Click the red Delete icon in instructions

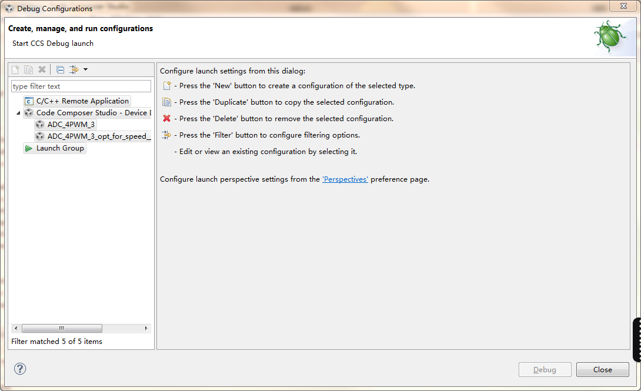[x=167, y=119]
